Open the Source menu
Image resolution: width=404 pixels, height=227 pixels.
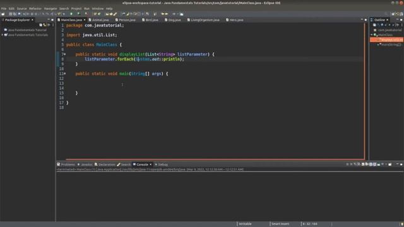[21, 8]
